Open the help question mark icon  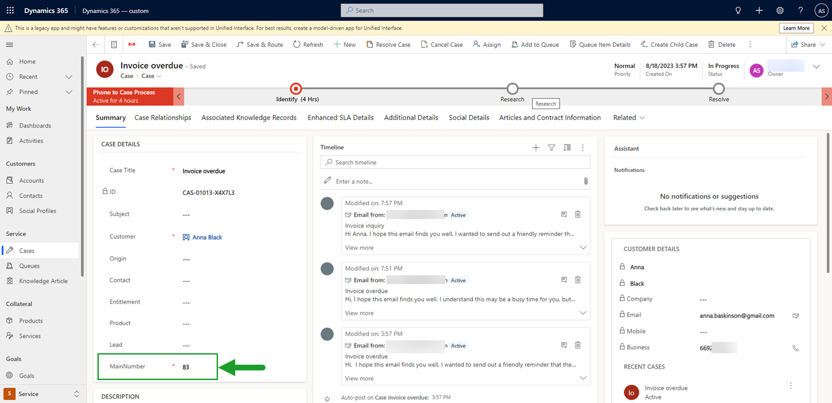coord(801,10)
